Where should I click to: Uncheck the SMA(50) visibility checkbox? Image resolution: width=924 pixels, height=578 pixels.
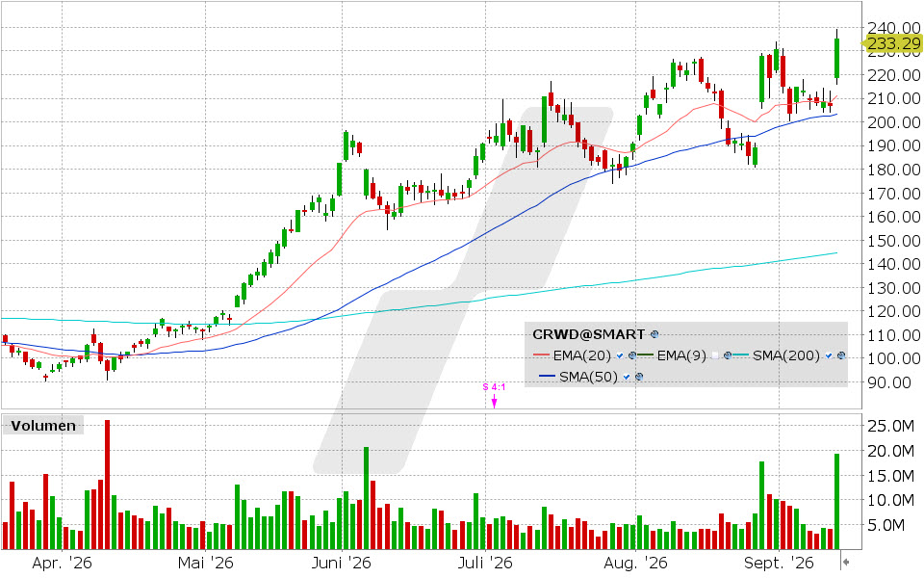(x=627, y=377)
